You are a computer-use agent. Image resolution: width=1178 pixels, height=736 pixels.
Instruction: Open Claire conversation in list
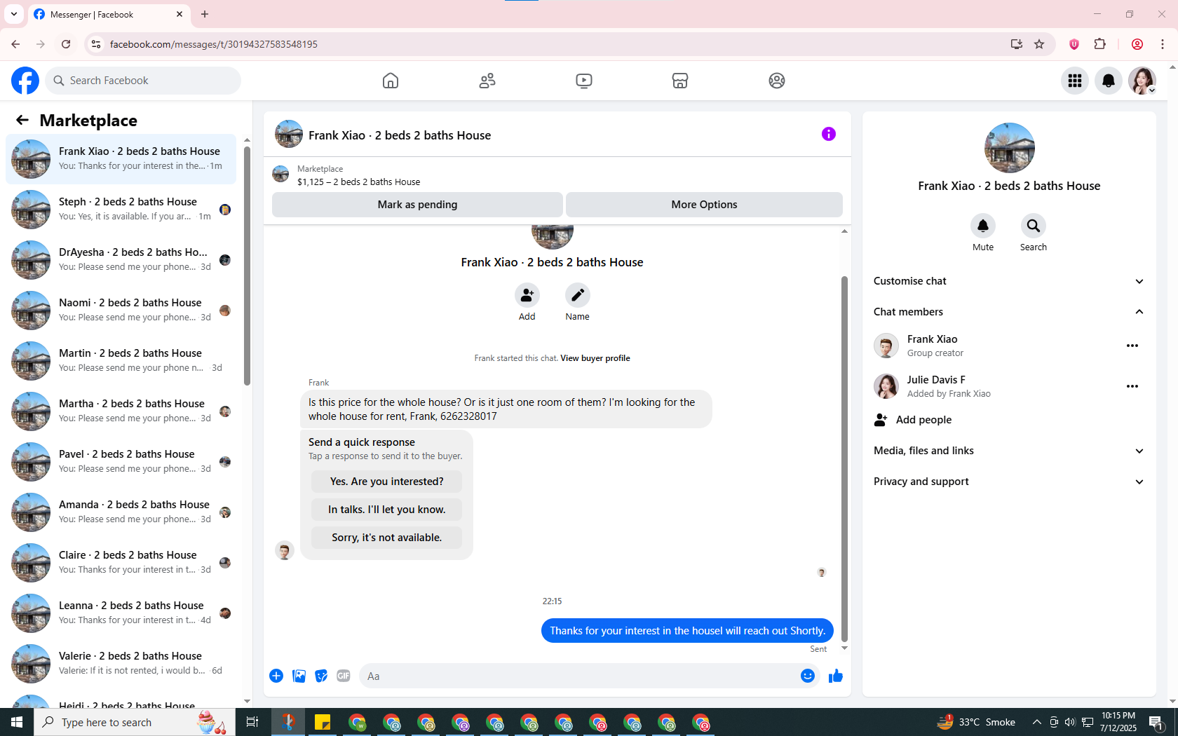click(x=121, y=562)
